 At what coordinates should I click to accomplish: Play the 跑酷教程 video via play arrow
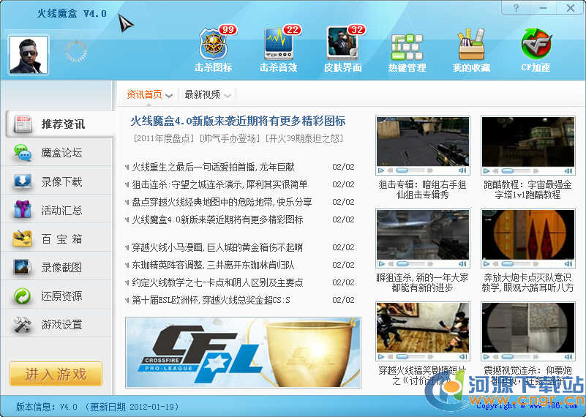[487, 170]
